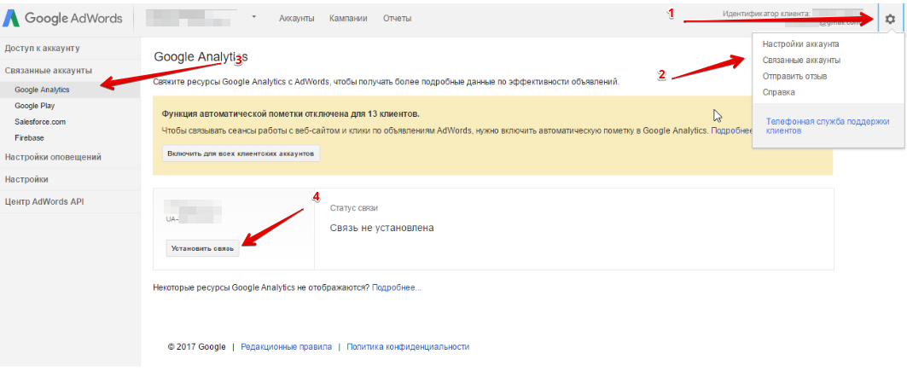Choose Справка in the gear menu
The height and width of the screenshot is (377, 907).
(x=778, y=92)
